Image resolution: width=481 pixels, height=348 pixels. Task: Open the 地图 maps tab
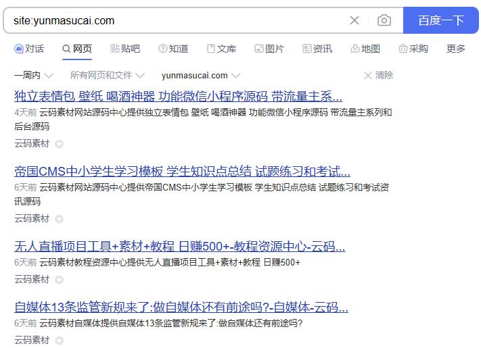point(365,49)
